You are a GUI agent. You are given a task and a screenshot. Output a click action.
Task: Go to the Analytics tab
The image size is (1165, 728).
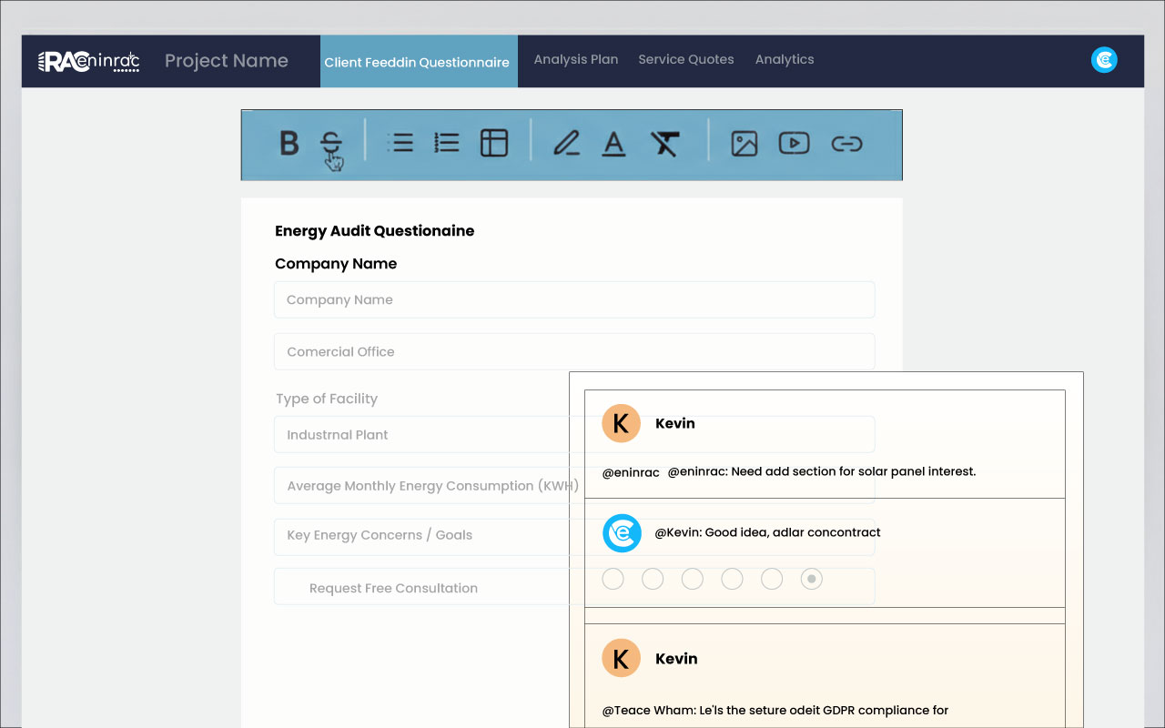click(x=784, y=60)
